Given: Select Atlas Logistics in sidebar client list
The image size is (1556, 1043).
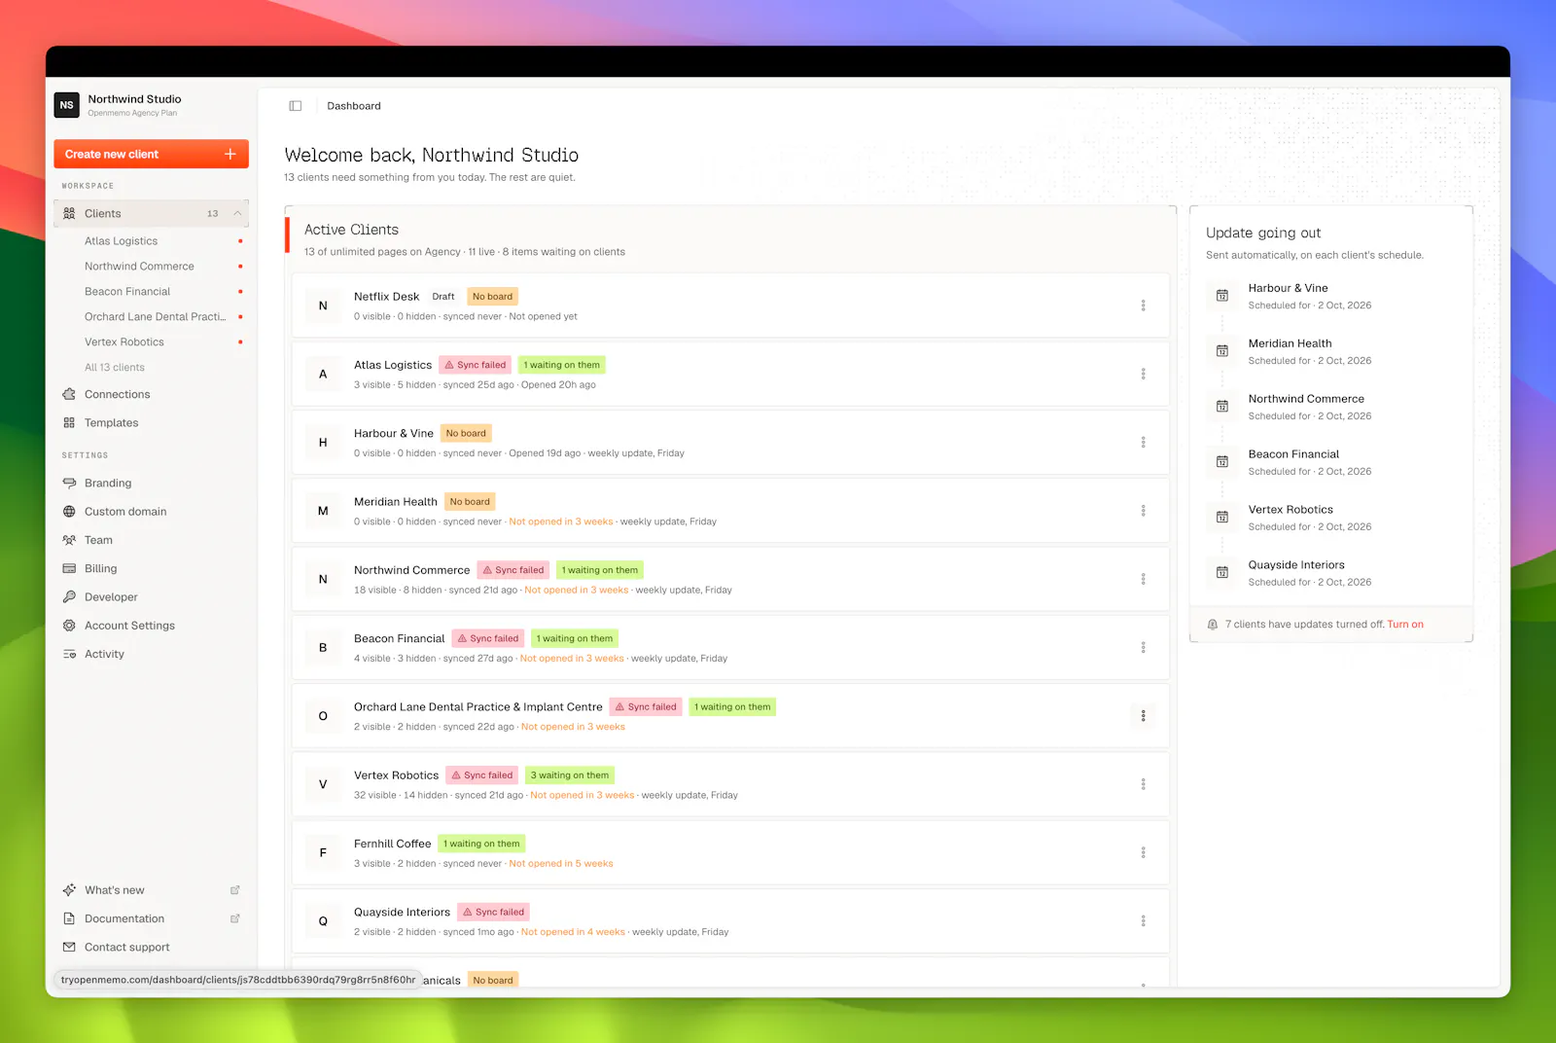Looking at the screenshot, I should [x=121, y=241].
